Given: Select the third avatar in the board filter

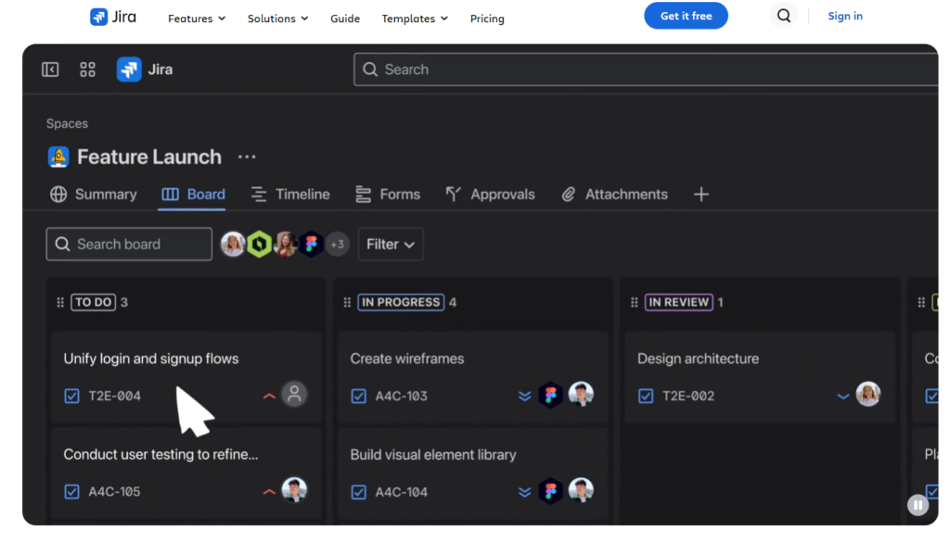Looking at the screenshot, I should click(x=286, y=244).
